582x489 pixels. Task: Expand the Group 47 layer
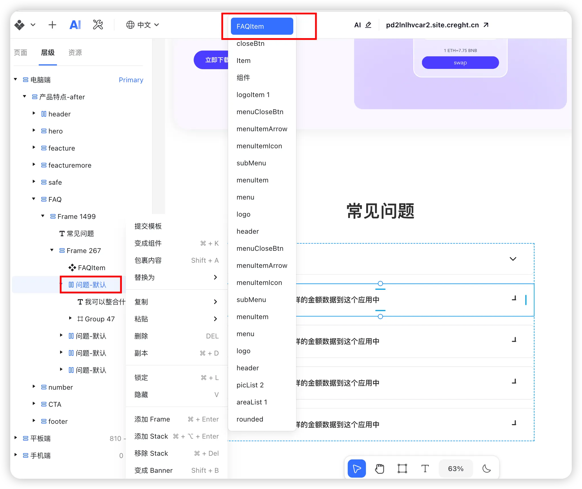tap(70, 318)
